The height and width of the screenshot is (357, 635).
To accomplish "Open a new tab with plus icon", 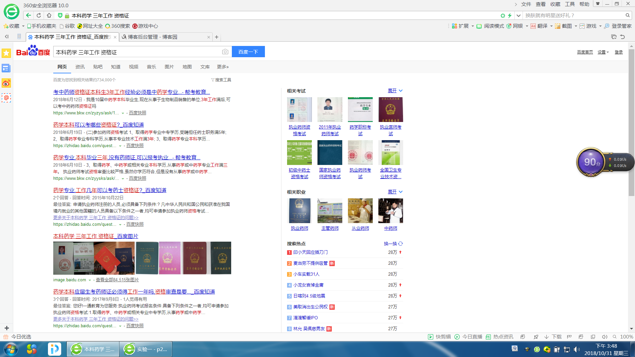I will point(217,37).
